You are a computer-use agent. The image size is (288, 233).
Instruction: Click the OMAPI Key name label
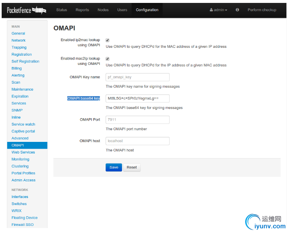coord(85,77)
